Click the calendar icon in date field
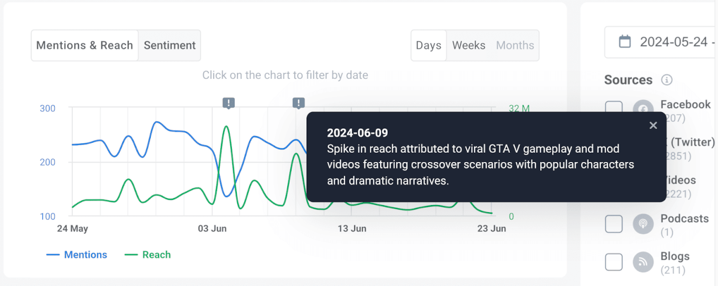This screenshot has height=286, width=718. (x=625, y=42)
